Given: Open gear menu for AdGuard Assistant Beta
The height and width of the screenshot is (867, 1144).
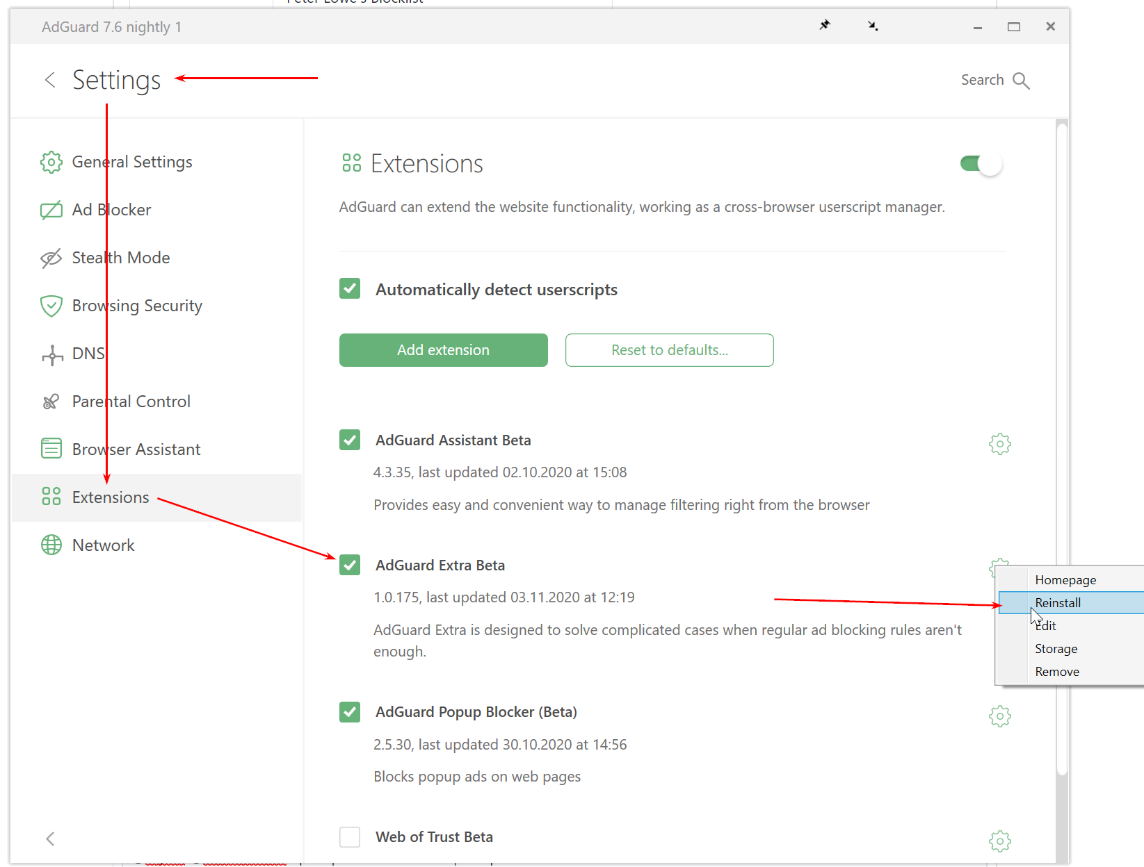Looking at the screenshot, I should [x=1000, y=444].
